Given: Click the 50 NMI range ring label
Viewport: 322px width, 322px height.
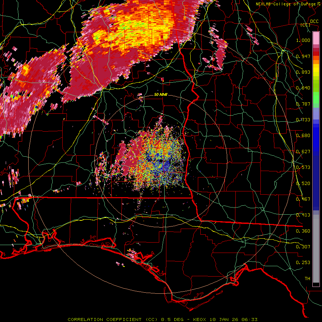Looking at the screenshot, I should click(x=161, y=94).
